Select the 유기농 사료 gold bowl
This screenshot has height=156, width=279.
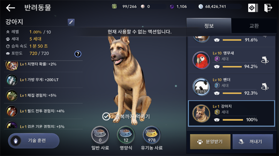point(152,135)
